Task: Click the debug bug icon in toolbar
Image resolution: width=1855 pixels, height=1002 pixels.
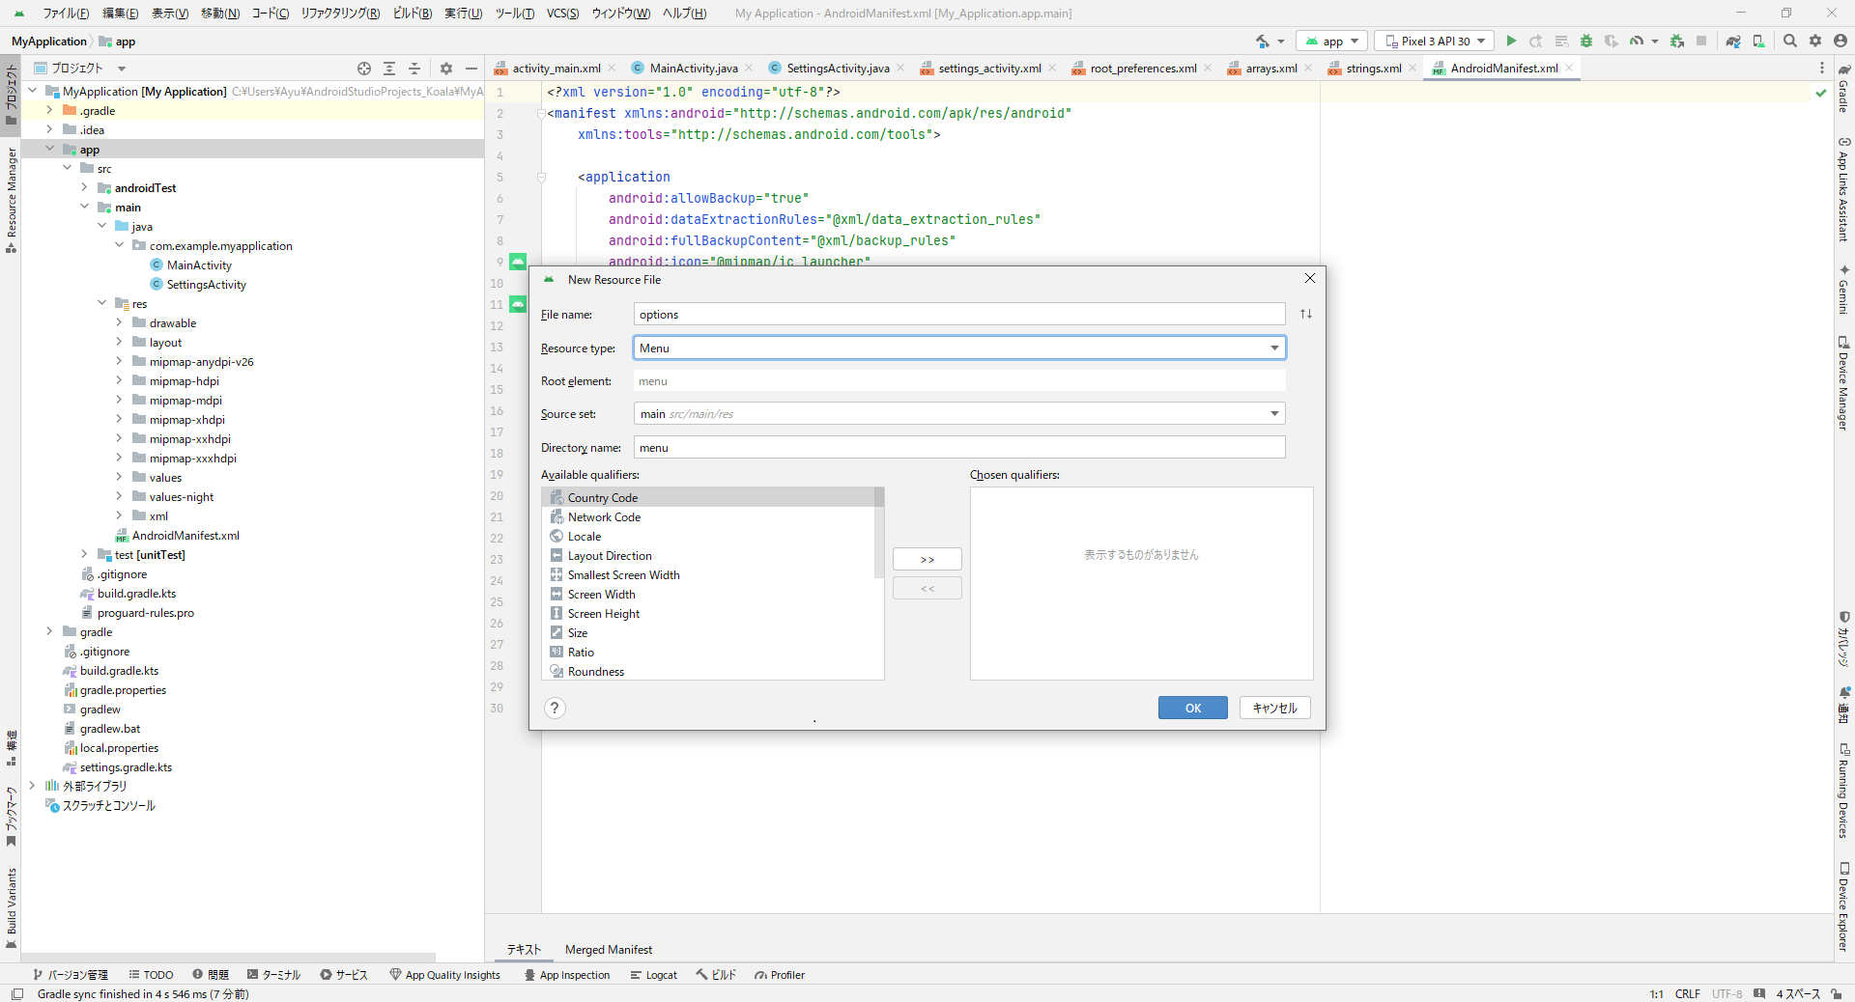Action: [x=1586, y=41]
